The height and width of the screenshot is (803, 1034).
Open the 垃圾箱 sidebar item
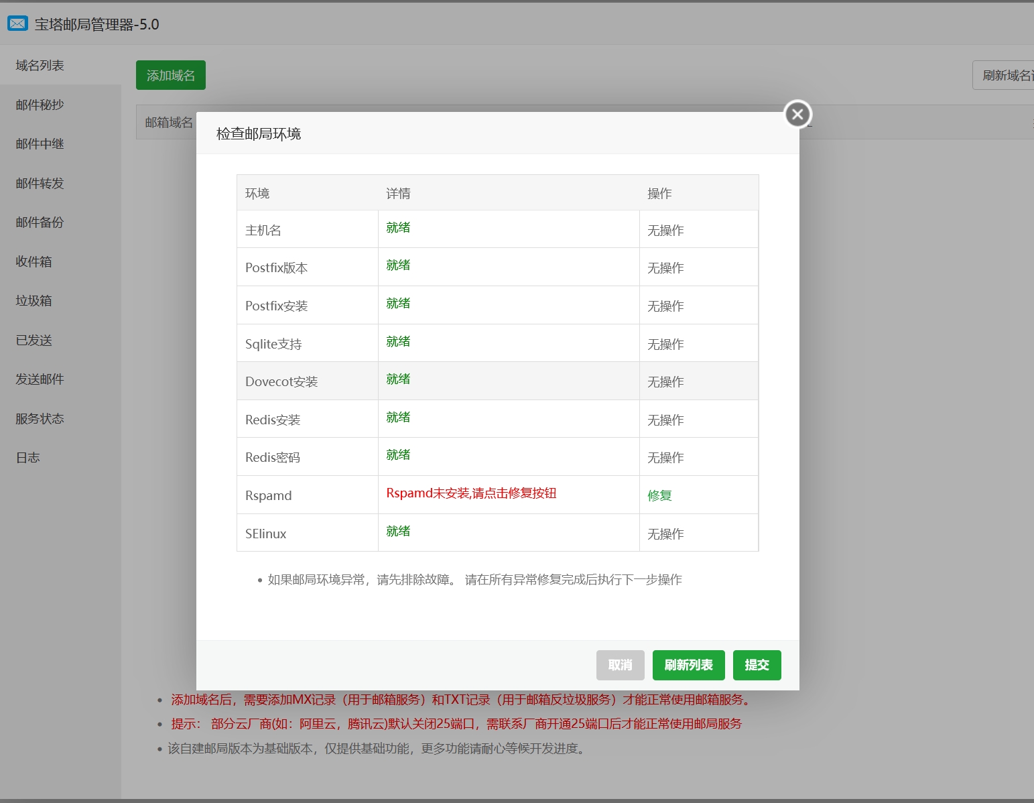coord(60,300)
